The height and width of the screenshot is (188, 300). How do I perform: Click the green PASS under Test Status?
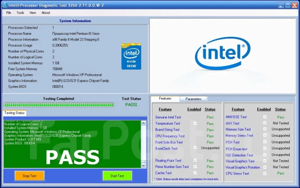pyautogui.click(x=131, y=105)
